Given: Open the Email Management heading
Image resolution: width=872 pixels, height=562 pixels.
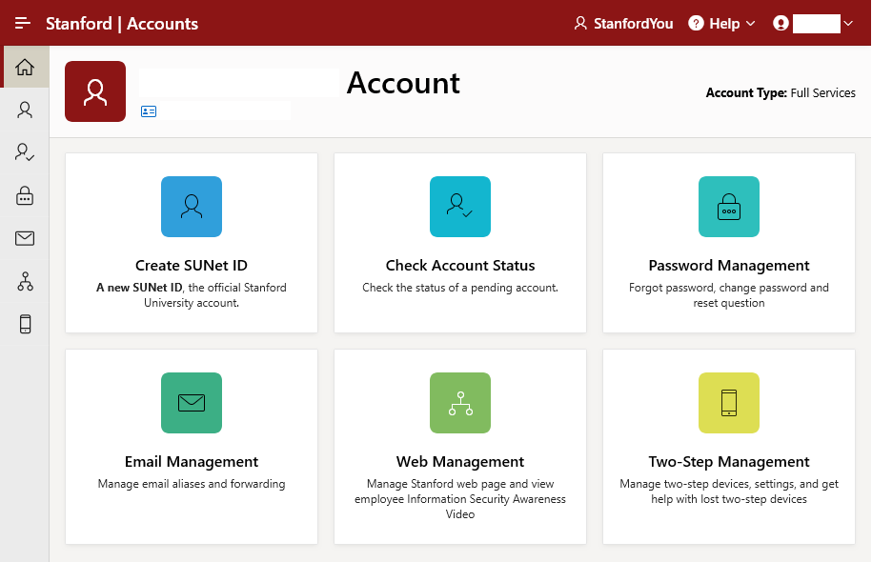Looking at the screenshot, I should (x=192, y=462).
